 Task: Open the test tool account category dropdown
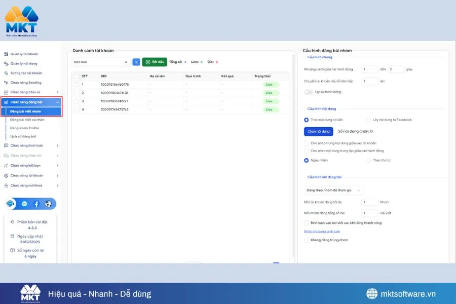100,62
